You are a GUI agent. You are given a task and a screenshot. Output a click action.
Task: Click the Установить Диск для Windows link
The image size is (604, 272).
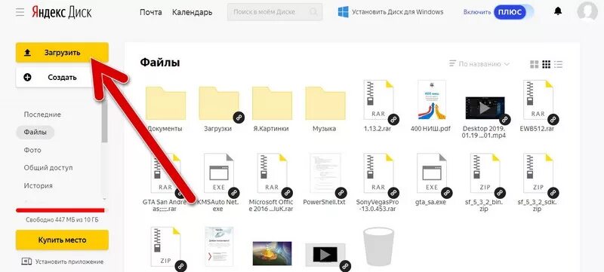click(x=397, y=12)
